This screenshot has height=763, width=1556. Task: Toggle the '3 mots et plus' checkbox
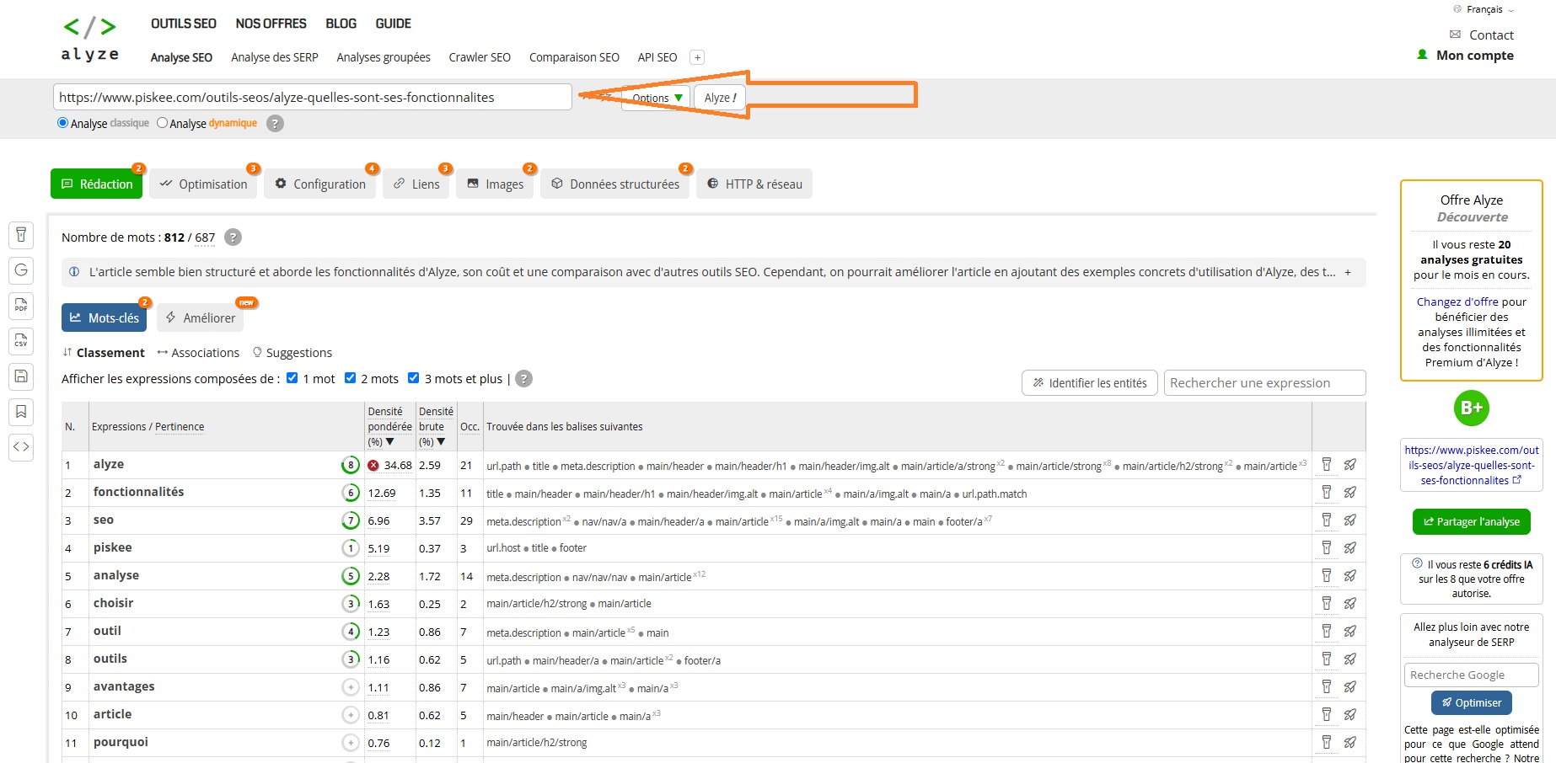[x=414, y=378]
